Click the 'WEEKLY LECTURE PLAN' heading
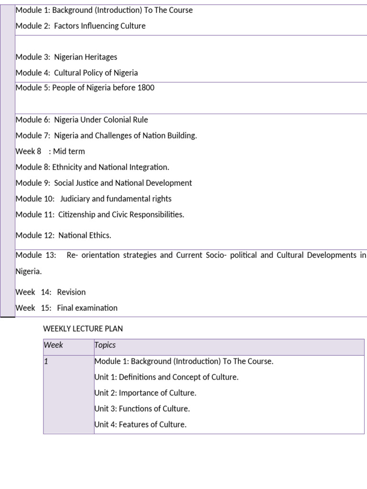Screen dimensions: 367x489 coord(83,329)
